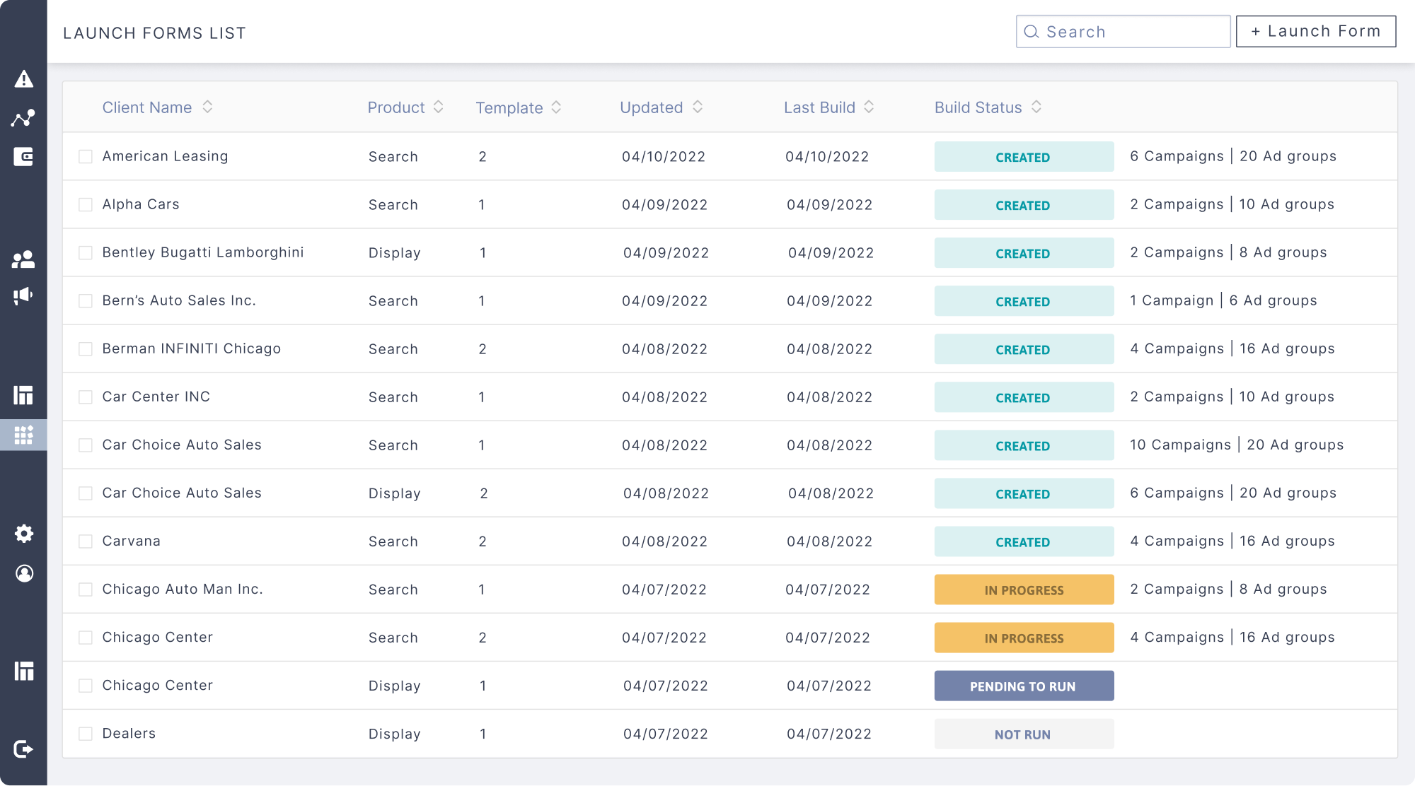
Task: Select the Carvana row checkbox
Action: point(86,541)
